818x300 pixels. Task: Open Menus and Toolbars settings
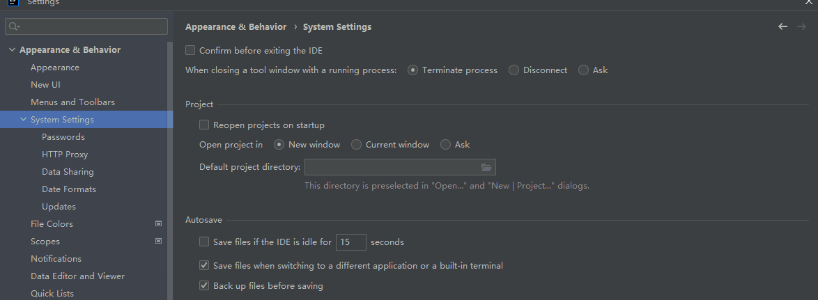[x=72, y=102]
